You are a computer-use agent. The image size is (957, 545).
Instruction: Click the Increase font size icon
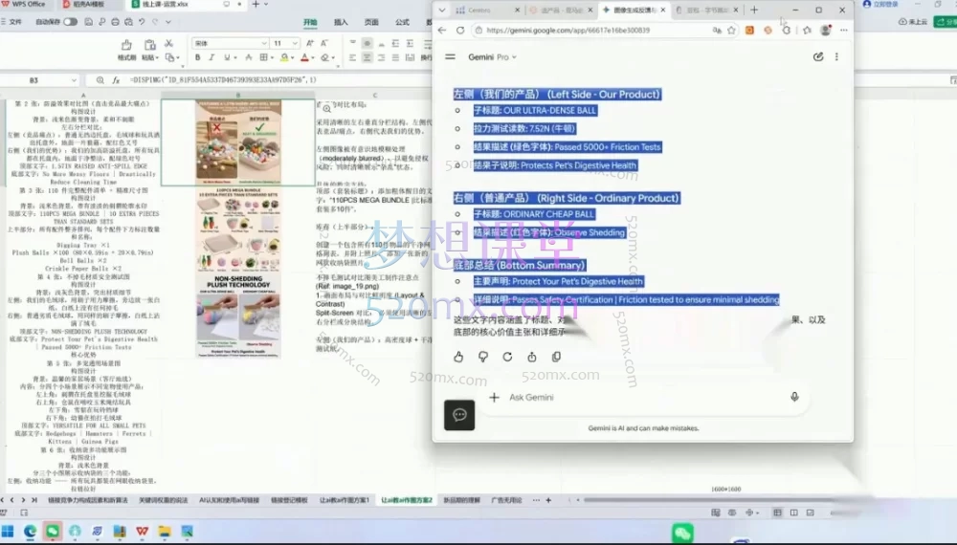[310, 43]
